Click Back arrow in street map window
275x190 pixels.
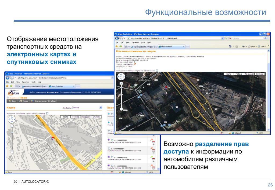pyautogui.click(x=8, y=78)
